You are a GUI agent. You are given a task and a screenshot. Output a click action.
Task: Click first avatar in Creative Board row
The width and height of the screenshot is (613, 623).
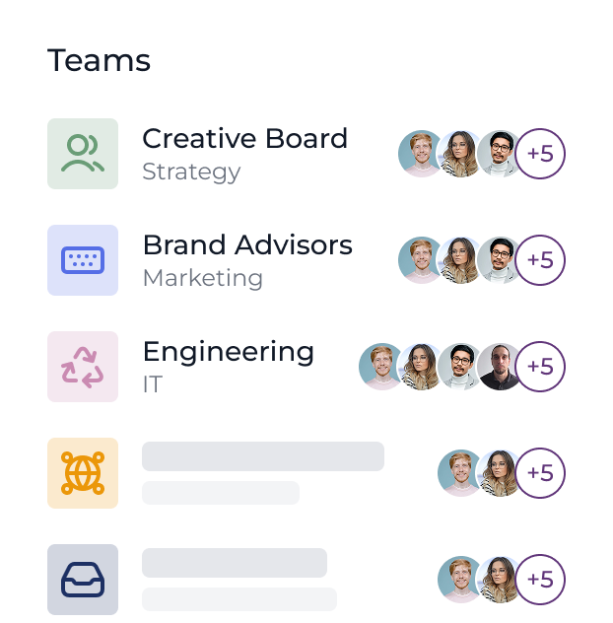pos(420,154)
